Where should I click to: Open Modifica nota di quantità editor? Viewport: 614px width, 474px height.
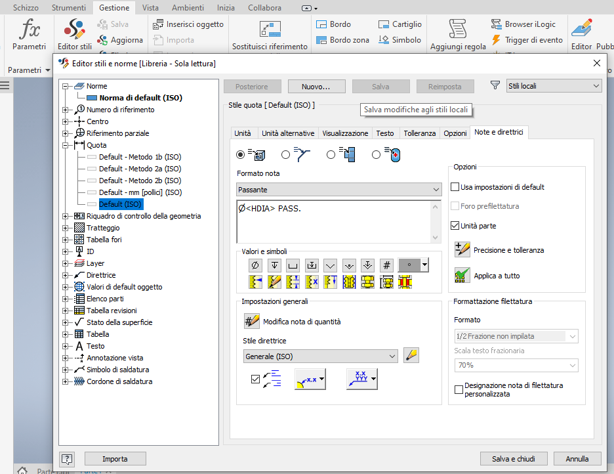pyautogui.click(x=252, y=321)
